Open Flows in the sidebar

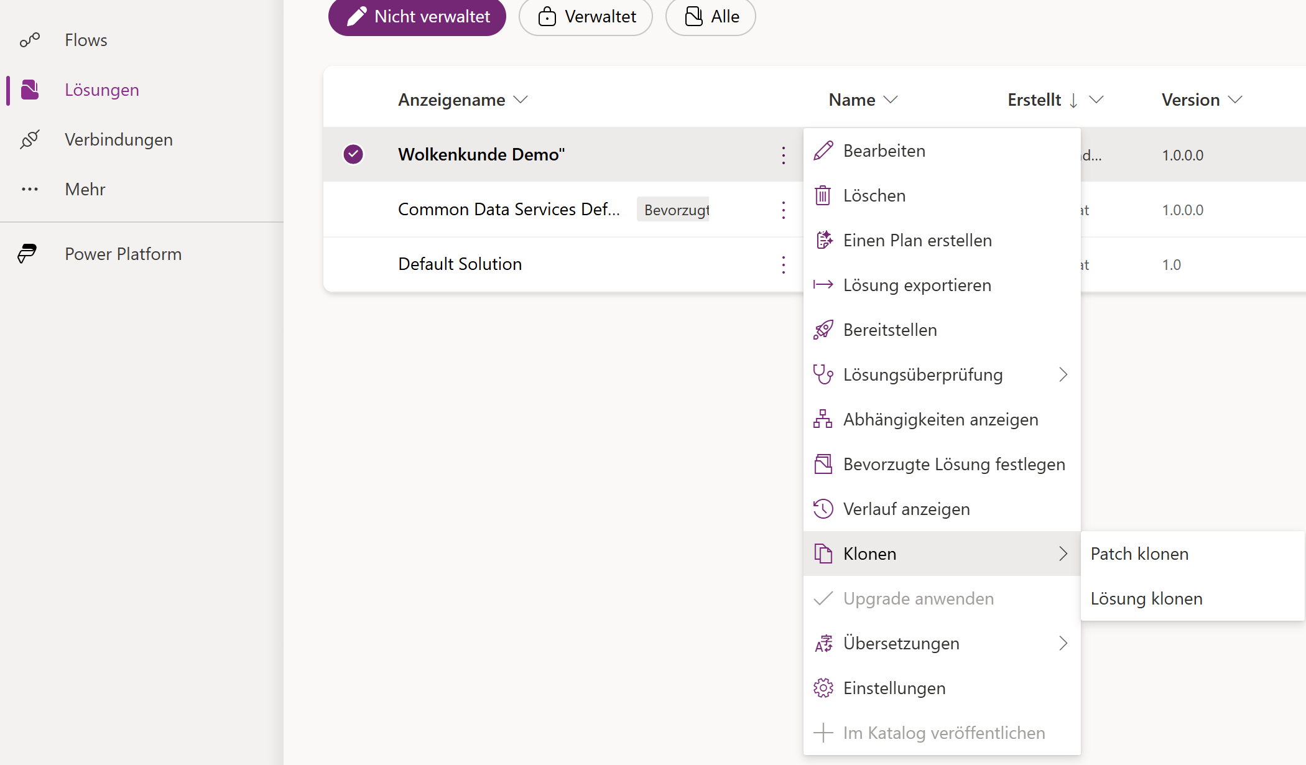[x=86, y=40]
